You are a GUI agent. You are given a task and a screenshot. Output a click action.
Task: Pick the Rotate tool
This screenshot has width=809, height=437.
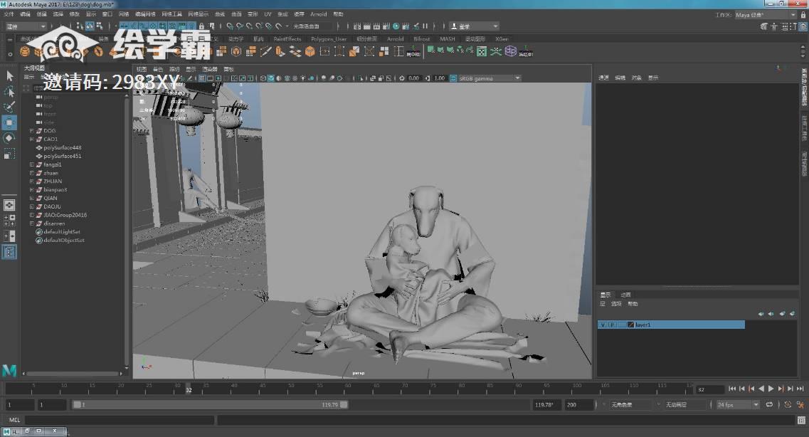pyautogui.click(x=9, y=138)
